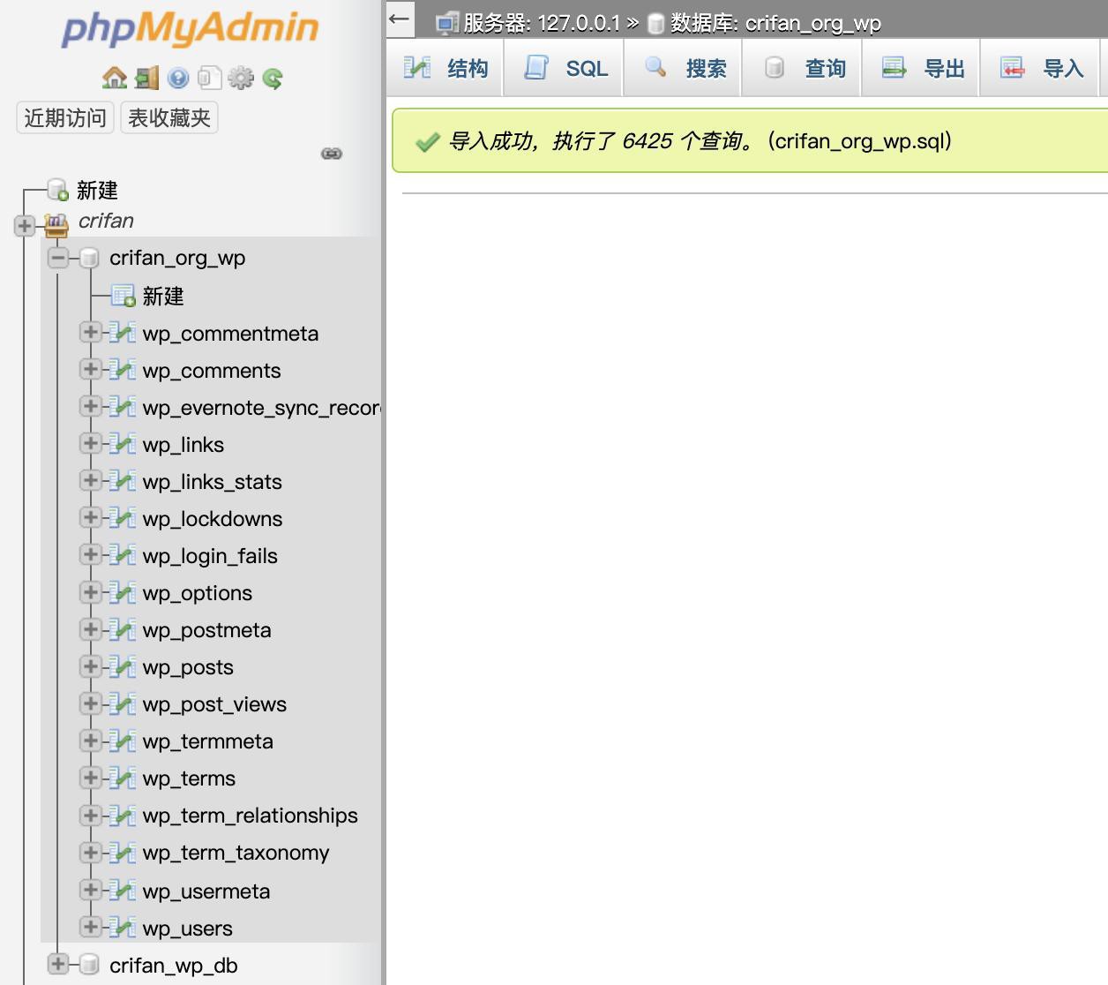Screen dimensions: 1108x985
Task: Click 新建 new table link under crifan_org_wp
Action: pyautogui.click(x=163, y=297)
